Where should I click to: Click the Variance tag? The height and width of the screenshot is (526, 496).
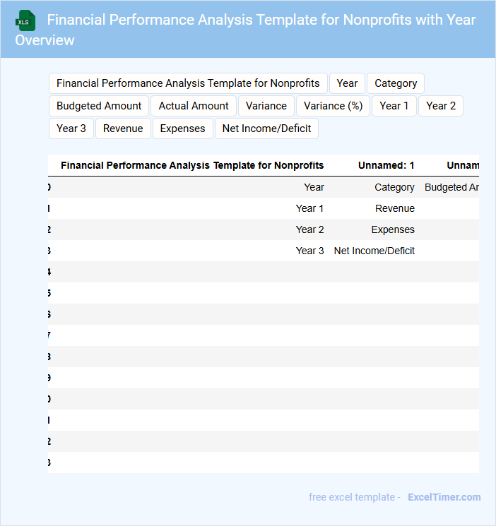click(x=266, y=106)
